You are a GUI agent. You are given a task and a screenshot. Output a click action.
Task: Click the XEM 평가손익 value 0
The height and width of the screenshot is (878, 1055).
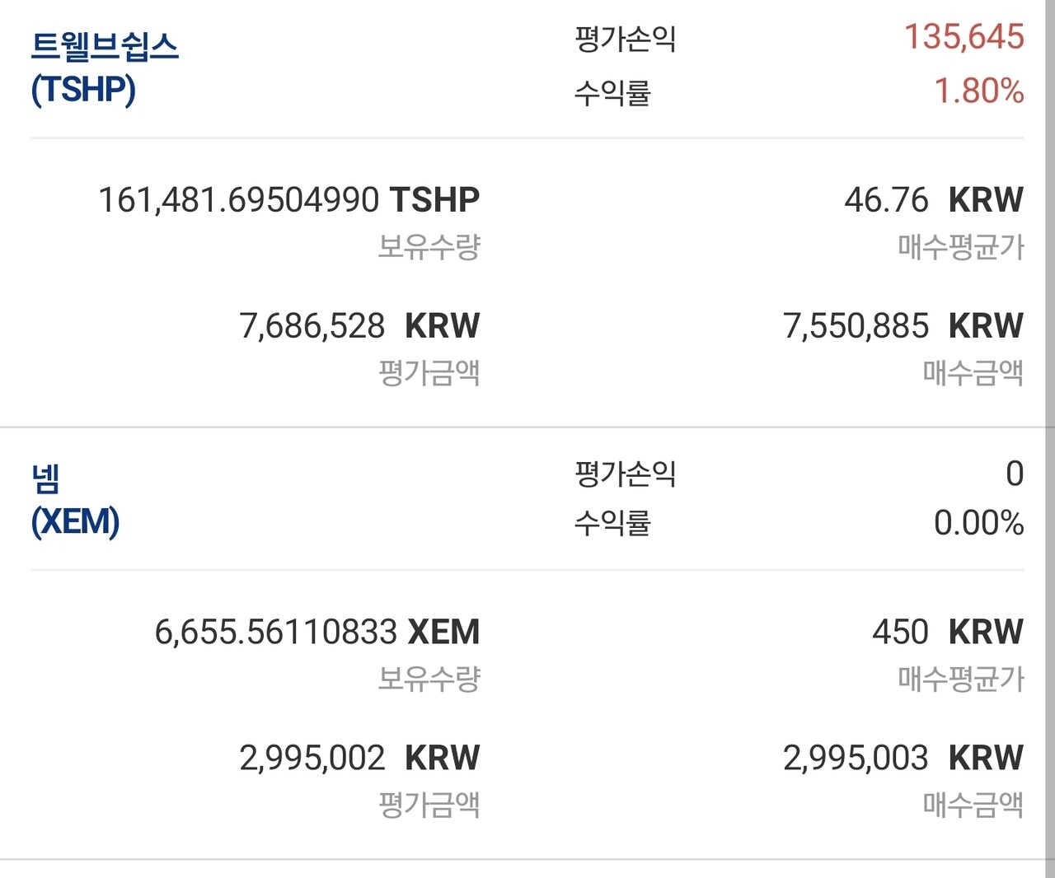[x=1015, y=474]
